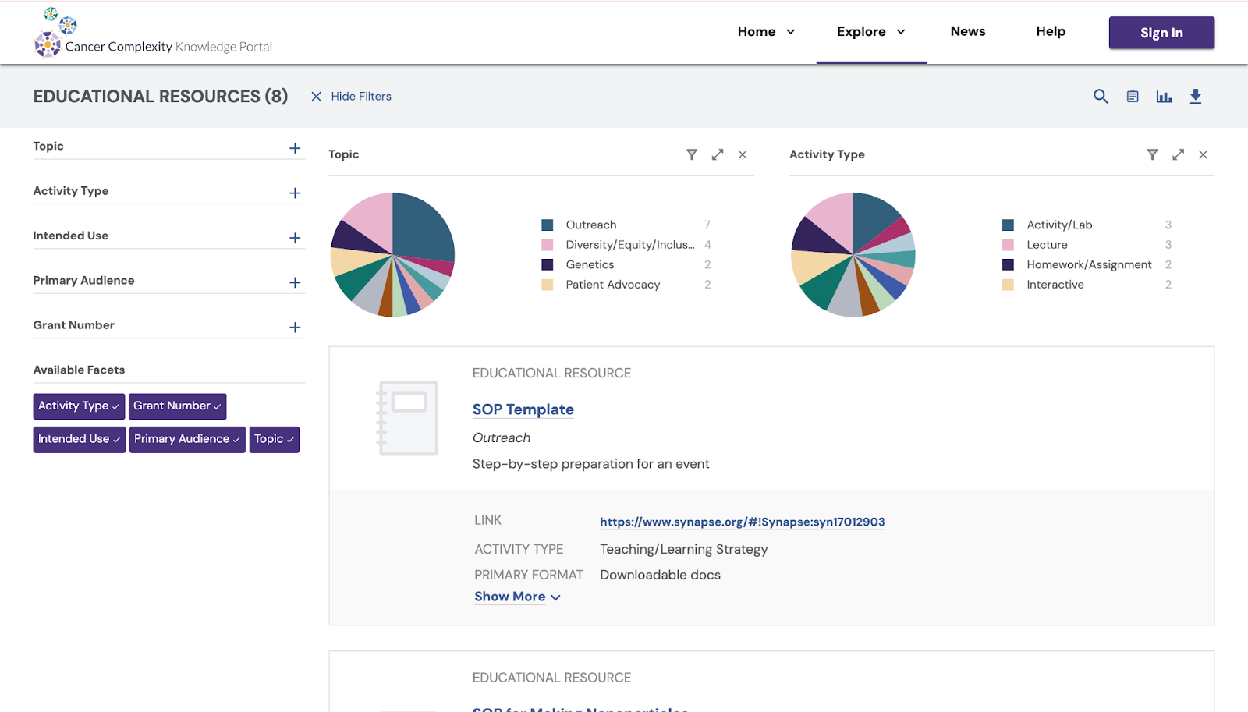The width and height of the screenshot is (1248, 712).
Task: Toggle the Primary Audience facet chip
Action: point(187,440)
